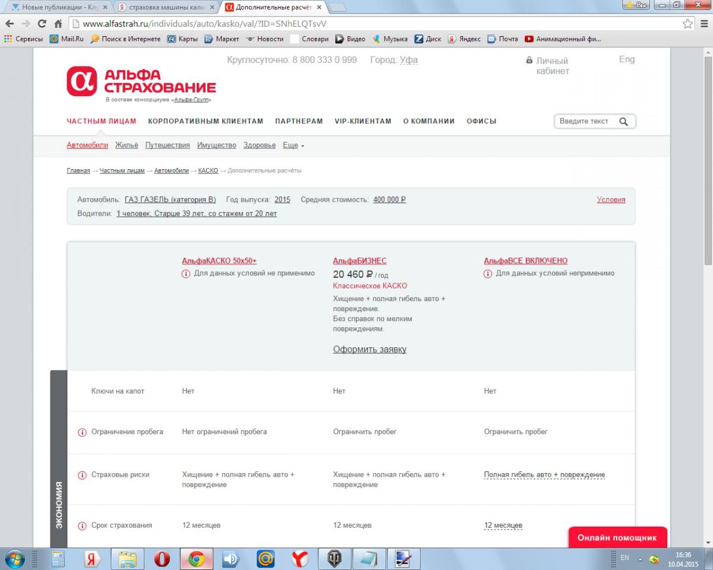Close the Дополнительные расчёты tab
This screenshot has width=713, height=570.
[319, 8]
